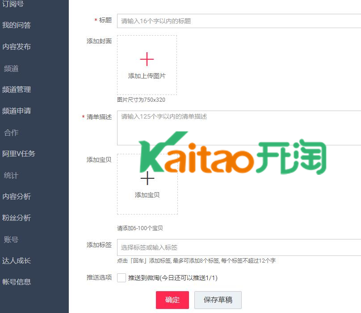Open 内容分析 in the sidebar
The image size is (361, 313).
17,196
